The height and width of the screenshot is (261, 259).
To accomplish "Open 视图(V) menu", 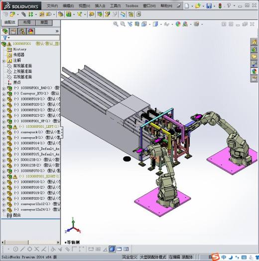I will (84, 6).
